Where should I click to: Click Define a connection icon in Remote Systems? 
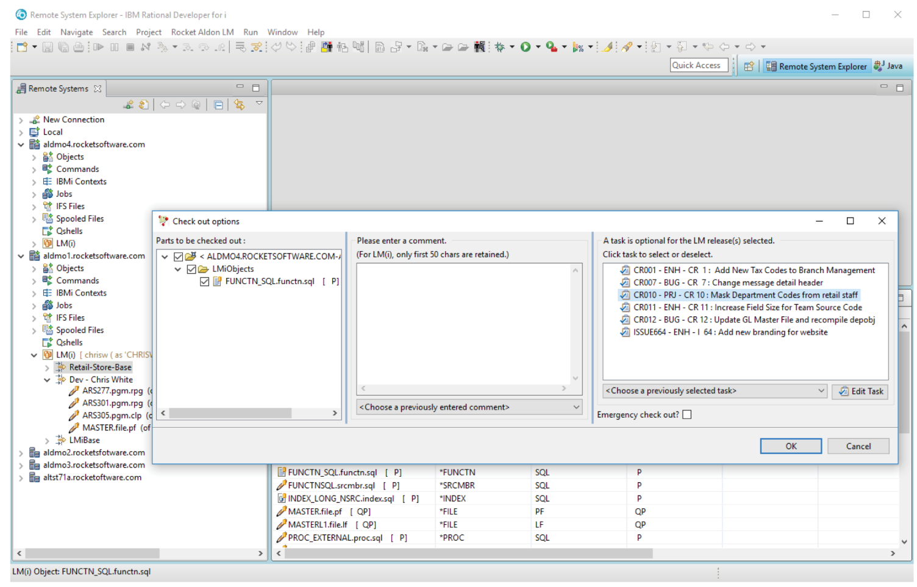pos(128,105)
